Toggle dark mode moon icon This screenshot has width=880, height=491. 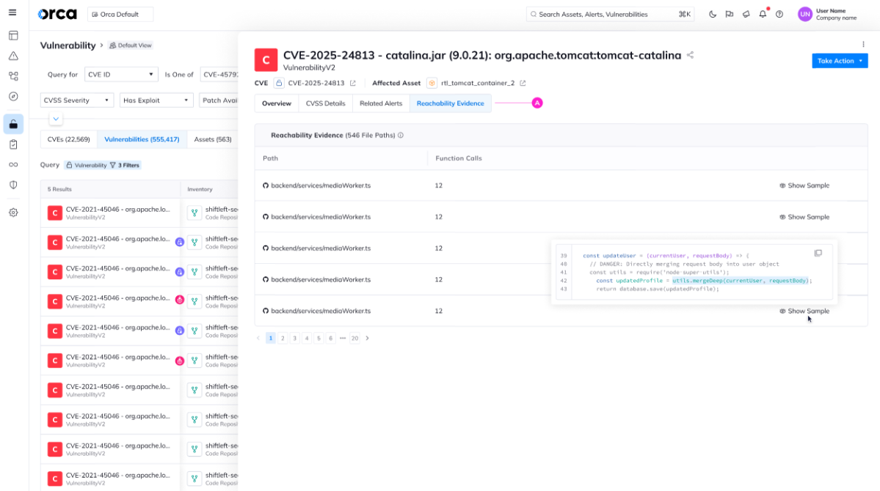click(713, 14)
